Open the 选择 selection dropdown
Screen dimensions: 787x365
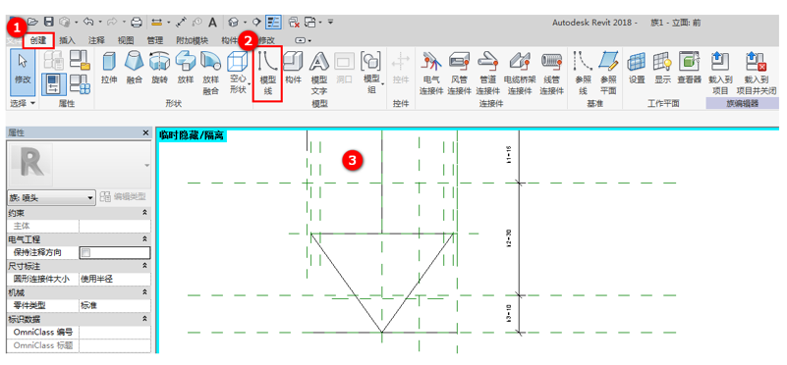coord(23,103)
